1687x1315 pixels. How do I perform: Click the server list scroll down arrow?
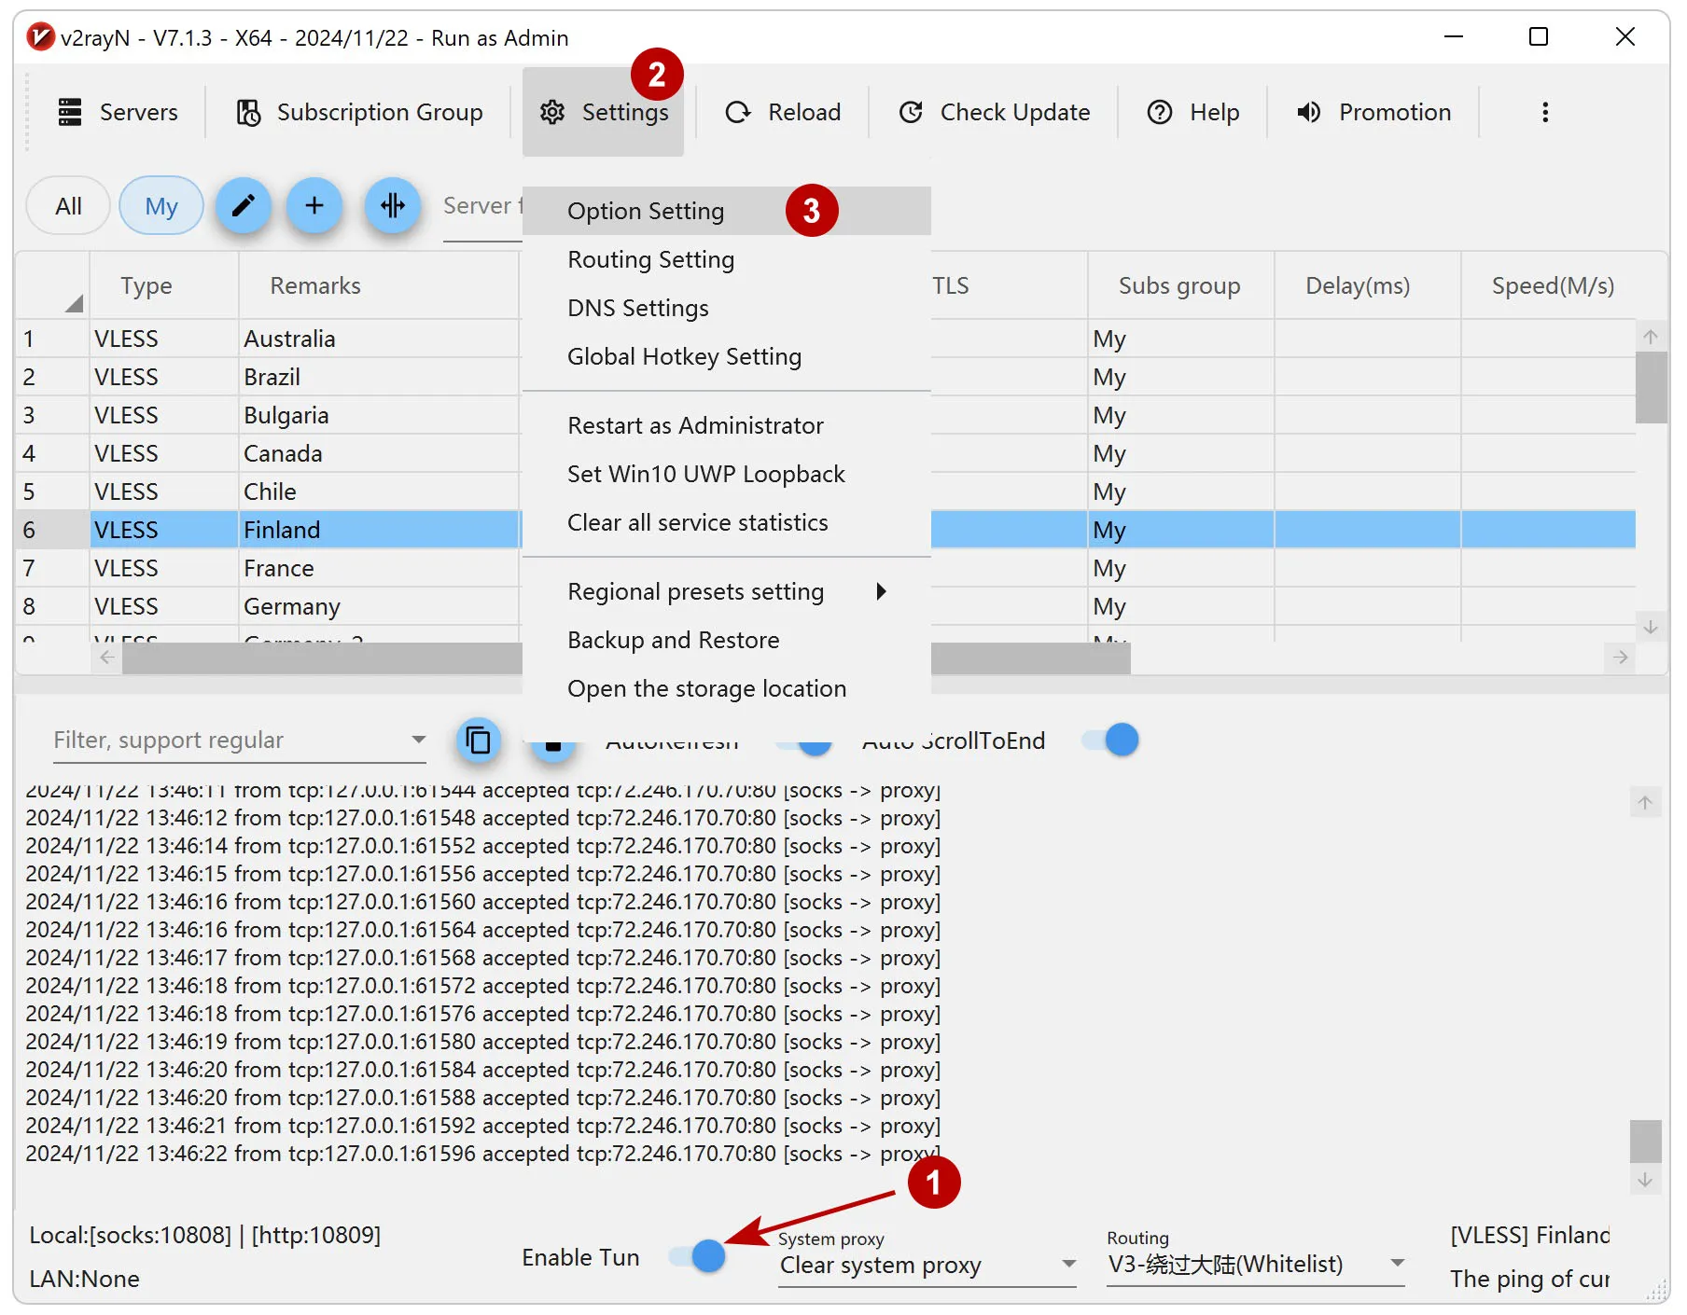(x=1651, y=627)
